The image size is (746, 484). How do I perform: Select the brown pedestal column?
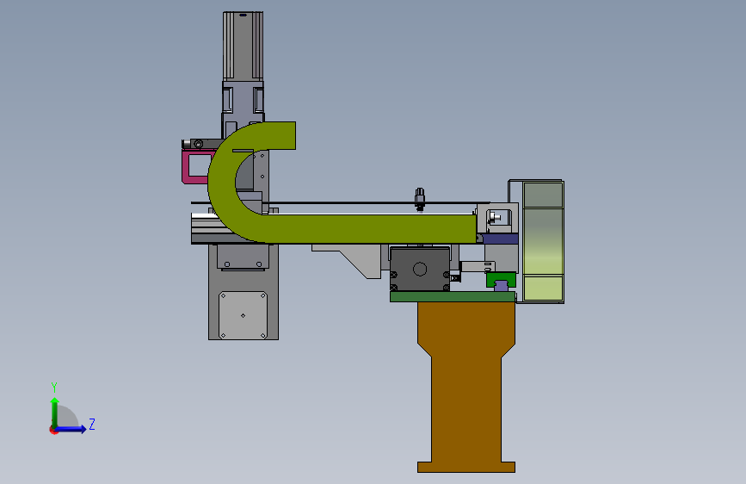[x=466, y=387]
